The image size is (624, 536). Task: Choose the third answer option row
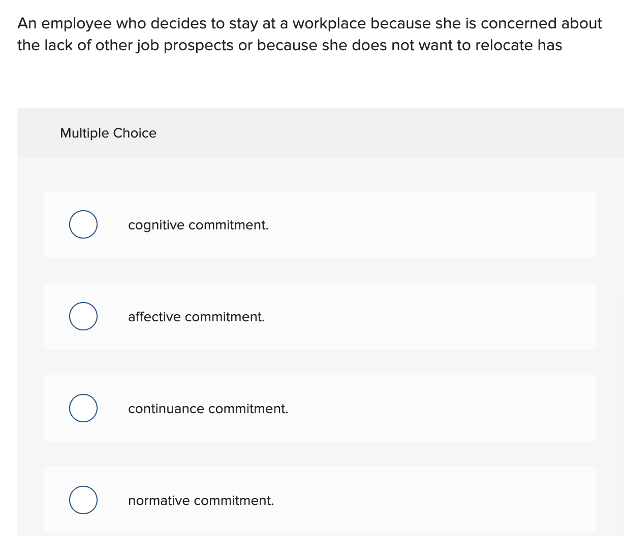(320, 408)
